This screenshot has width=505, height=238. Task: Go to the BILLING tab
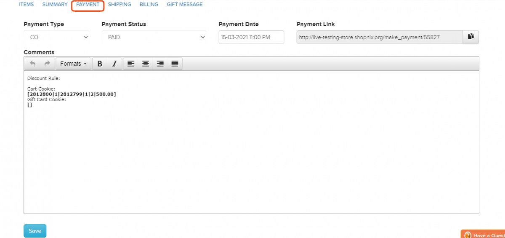click(x=149, y=4)
